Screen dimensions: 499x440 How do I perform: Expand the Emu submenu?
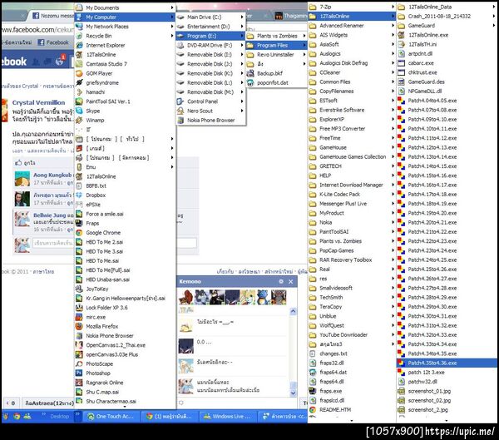pos(172,167)
